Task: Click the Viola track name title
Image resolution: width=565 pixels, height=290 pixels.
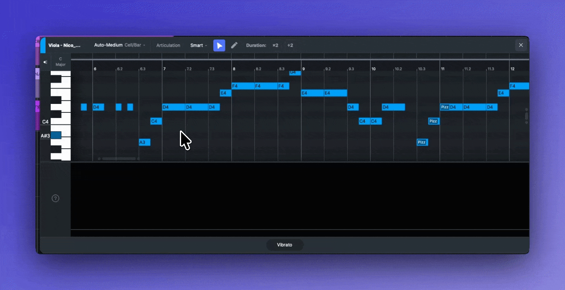Action: (64, 46)
